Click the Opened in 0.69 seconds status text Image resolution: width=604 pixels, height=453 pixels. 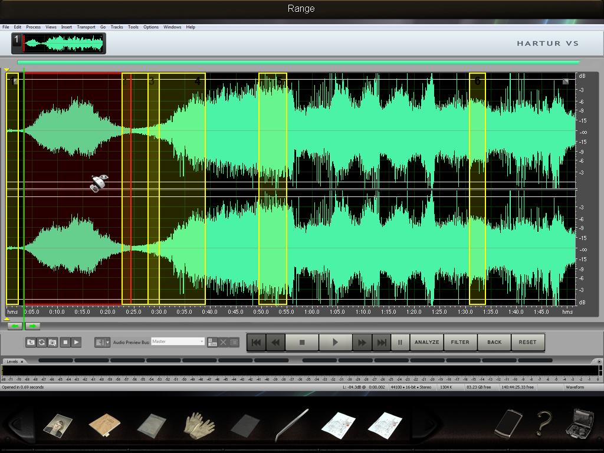23,387
